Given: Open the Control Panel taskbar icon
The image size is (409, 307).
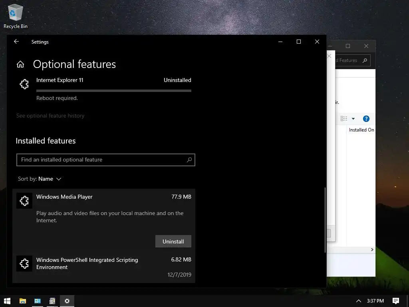Looking at the screenshot, I should (x=38, y=301).
